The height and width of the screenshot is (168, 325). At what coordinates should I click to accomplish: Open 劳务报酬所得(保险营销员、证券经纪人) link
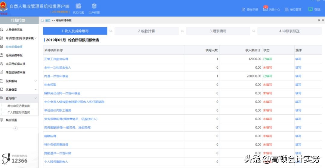pyautogui.click(x=71, y=119)
